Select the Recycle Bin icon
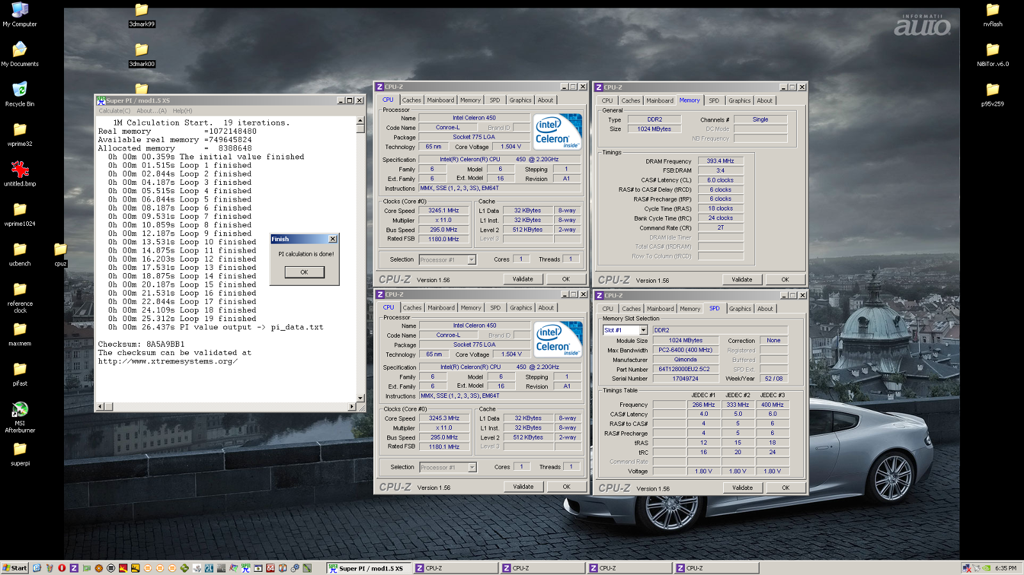Viewport: 1024px width, 575px height. [20, 94]
